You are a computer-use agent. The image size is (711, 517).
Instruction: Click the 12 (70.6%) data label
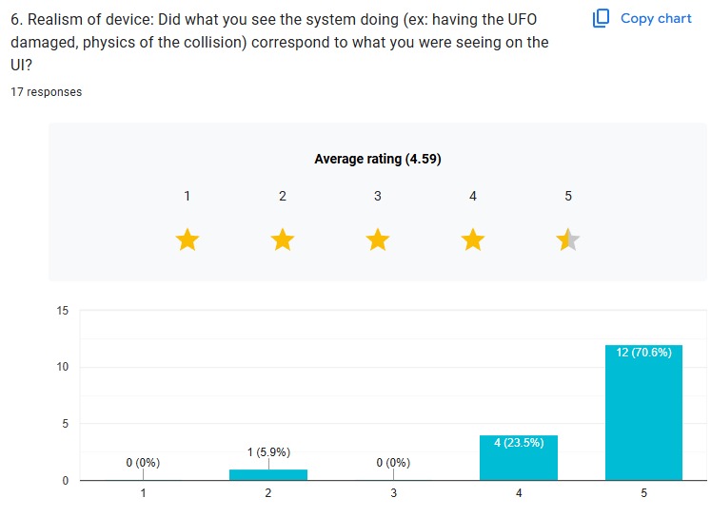[x=643, y=353]
